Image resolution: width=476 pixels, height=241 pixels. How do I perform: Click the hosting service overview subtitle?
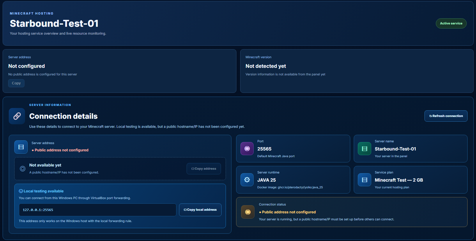click(58, 33)
